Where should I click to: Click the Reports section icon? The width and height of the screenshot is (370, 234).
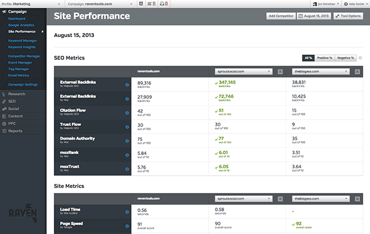coord(4,131)
